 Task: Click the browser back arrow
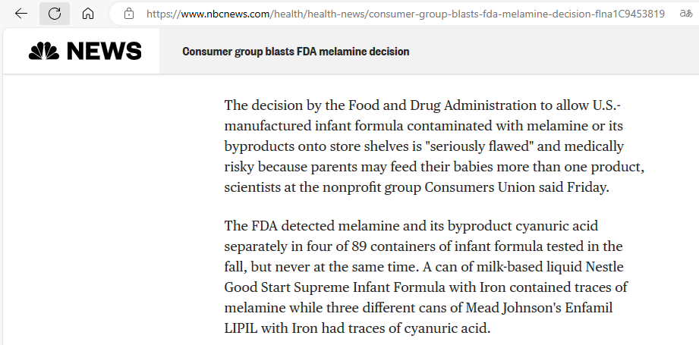tap(21, 14)
